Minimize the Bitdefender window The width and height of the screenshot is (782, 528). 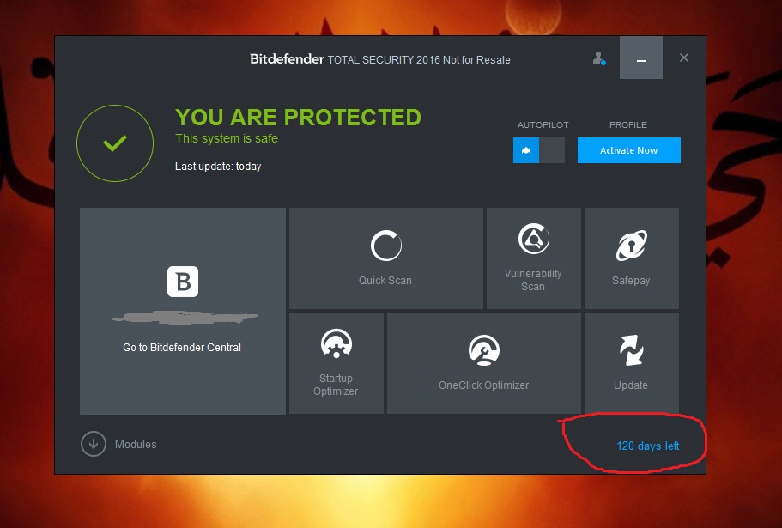641,58
